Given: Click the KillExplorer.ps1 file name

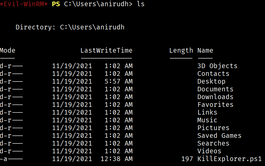Looking at the screenshot, I should coord(230,159).
